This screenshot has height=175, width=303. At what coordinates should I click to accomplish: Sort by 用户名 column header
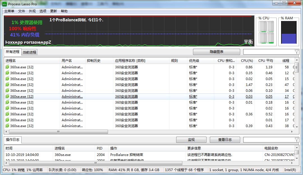[x=72, y=60]
